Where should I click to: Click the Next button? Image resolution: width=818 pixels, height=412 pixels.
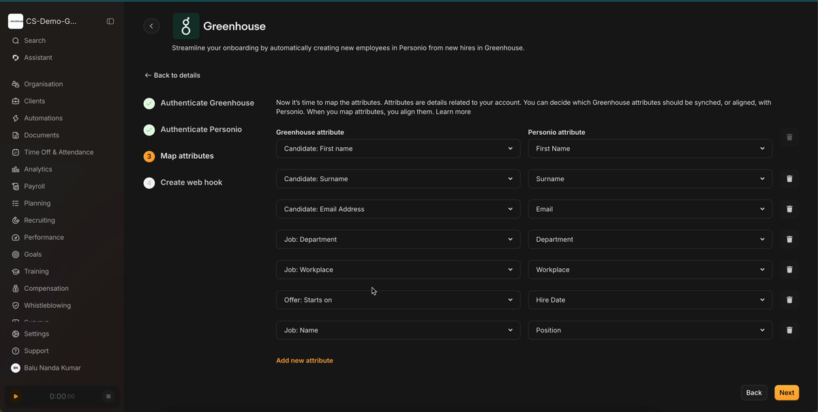[787, 393]
